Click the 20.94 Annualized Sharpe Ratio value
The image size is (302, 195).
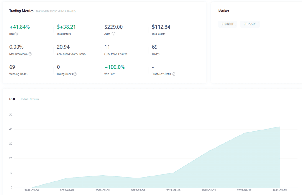63,47
